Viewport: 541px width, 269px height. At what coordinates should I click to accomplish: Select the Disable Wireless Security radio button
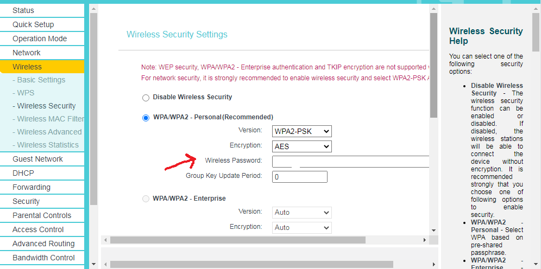pos(146,98)
